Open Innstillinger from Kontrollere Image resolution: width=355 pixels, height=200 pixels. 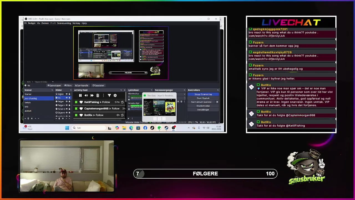[x=203, y=110]
